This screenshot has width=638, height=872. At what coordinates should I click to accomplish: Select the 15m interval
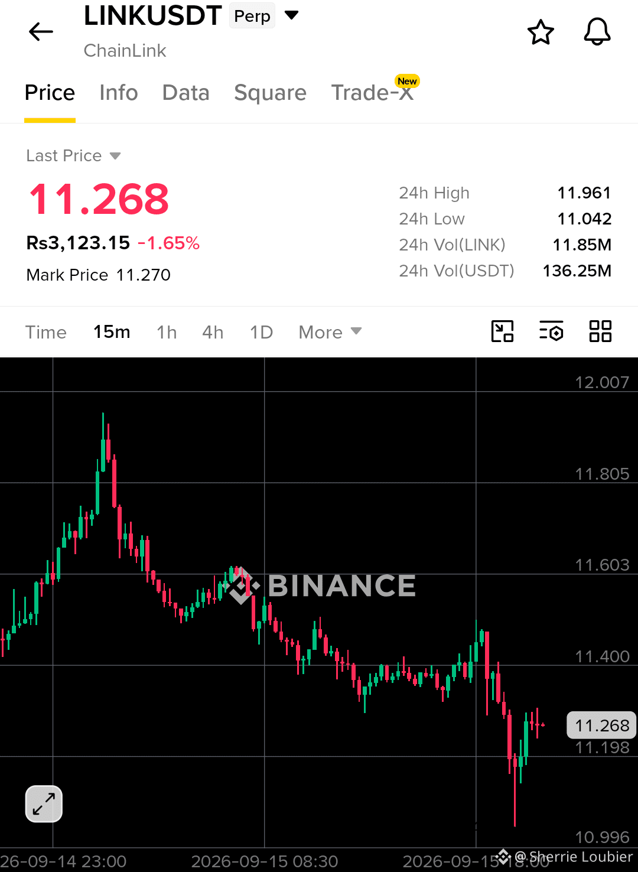pyautogui.click(x=112, y=332)
